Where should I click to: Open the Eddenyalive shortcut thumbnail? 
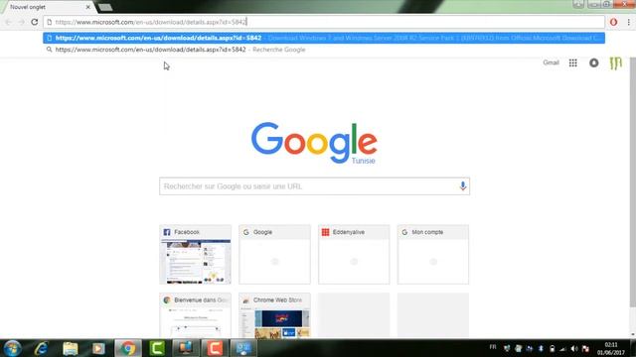(354, 254)
